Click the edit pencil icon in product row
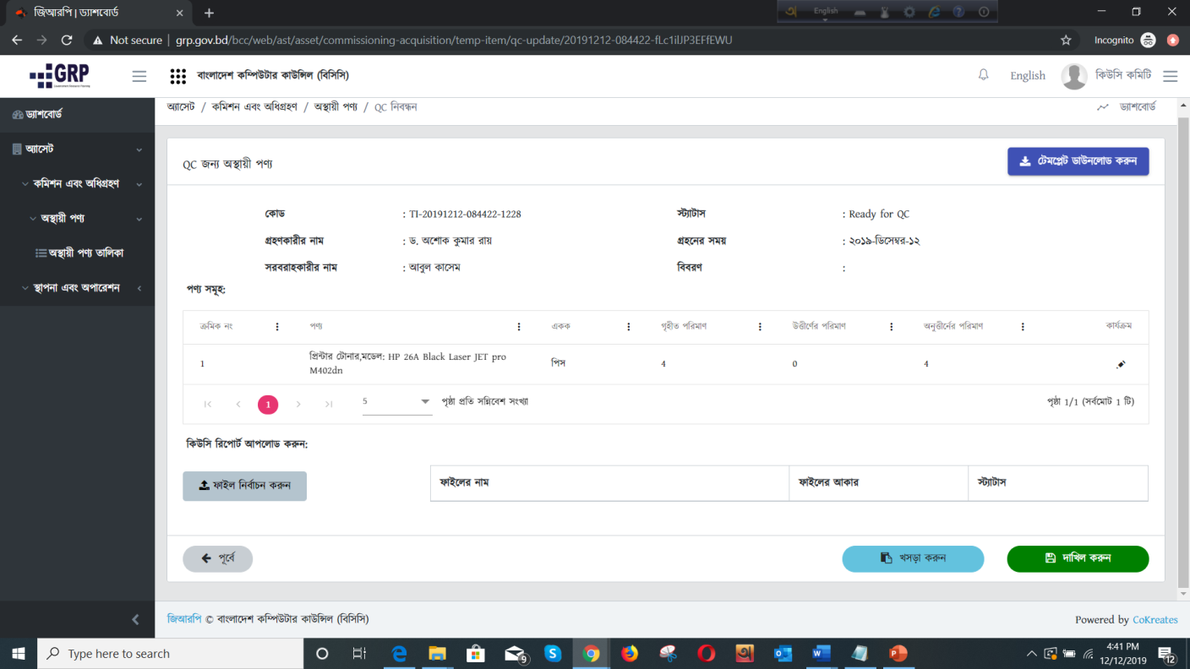Screen dimensions: 1190x669 point(1121,364)
